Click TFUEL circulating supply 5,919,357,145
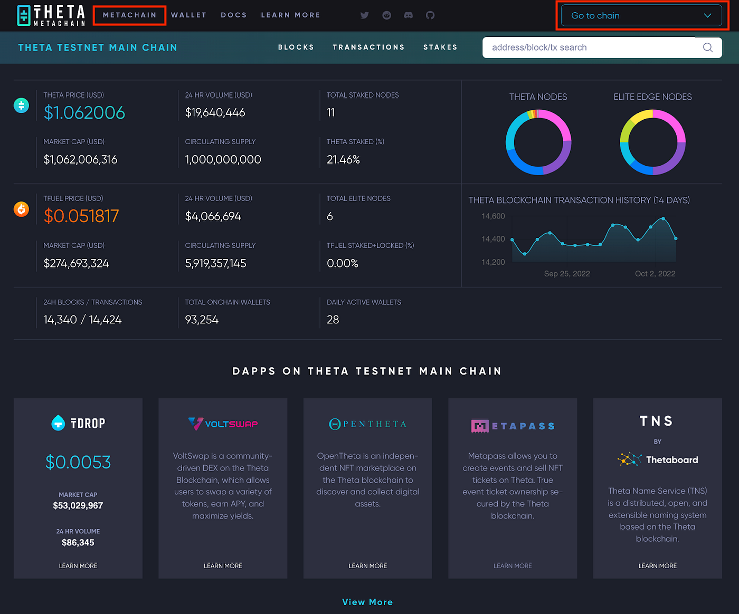This screenshot has height=614, width=739. point(216,263)
